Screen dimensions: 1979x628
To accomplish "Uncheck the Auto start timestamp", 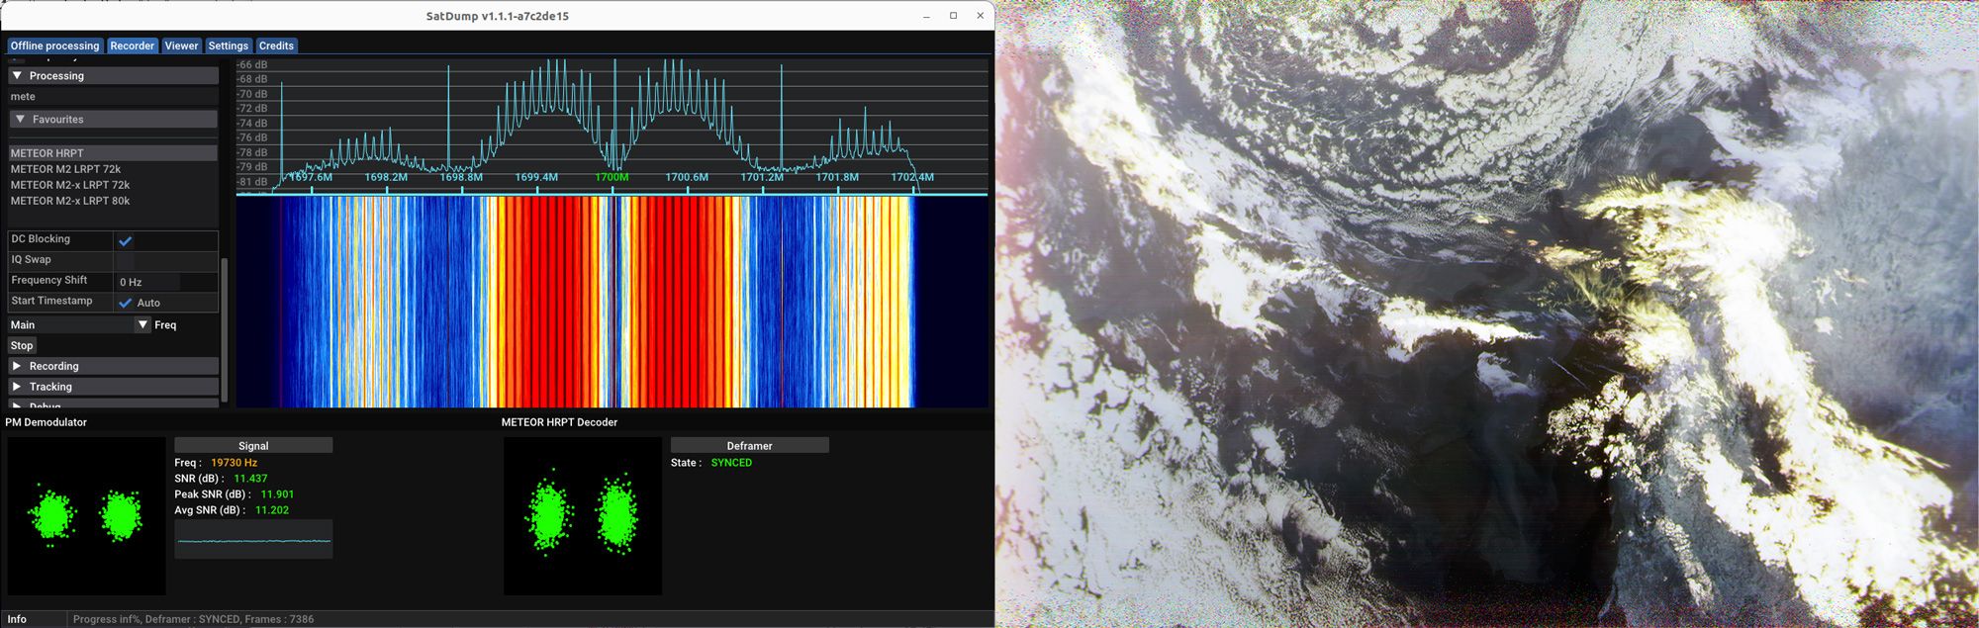I will pyautogui.click(x=125, y=303).
